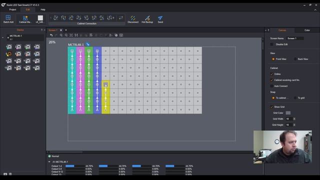
Task: Toggle Cabinet receiving card No. checkbox
Action: [x=271, y=80]
